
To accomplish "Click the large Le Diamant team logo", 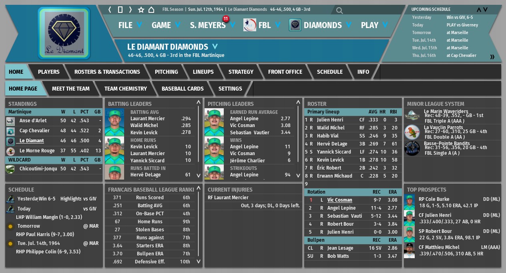I will (x=64, y=33).
